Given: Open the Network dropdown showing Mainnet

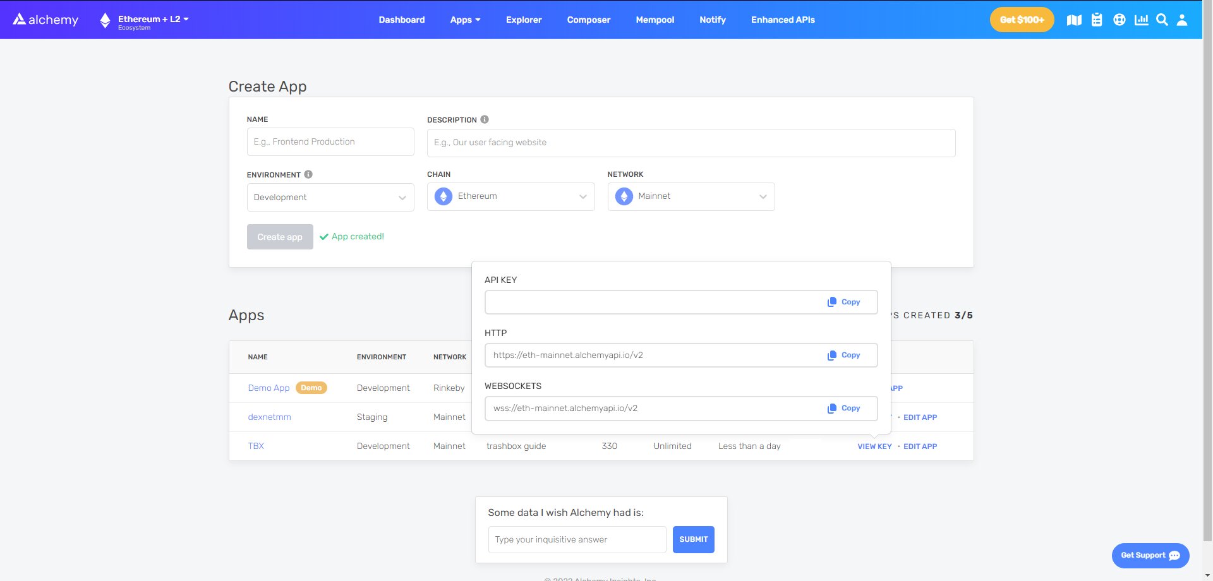Looking at the screenshot, I should coord(691,196).
